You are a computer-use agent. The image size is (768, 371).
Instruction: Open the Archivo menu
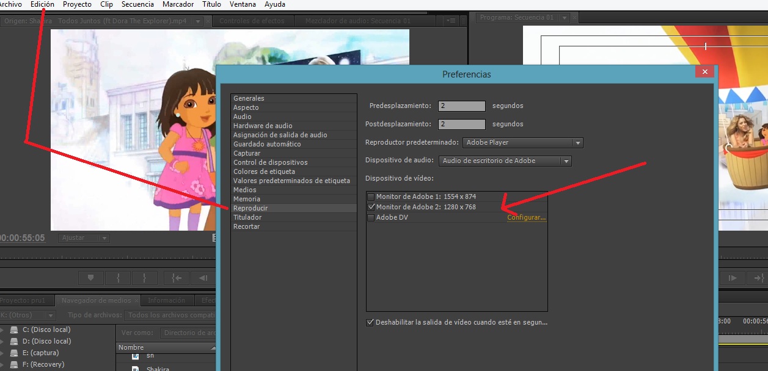point(10,4)
